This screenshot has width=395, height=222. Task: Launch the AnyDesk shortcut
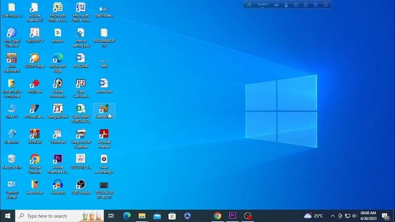(x=35, y=86)
